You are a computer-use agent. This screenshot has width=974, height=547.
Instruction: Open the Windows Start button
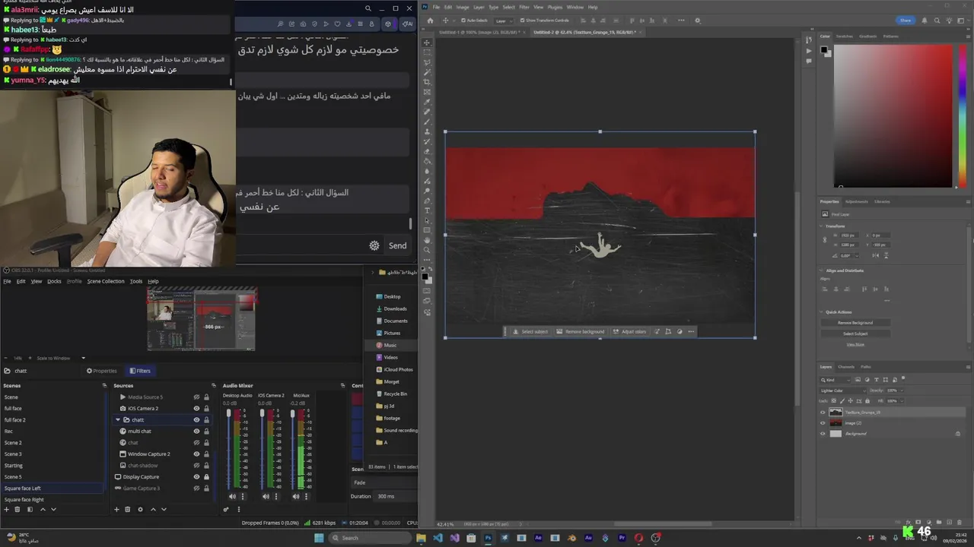click(319, 538)
